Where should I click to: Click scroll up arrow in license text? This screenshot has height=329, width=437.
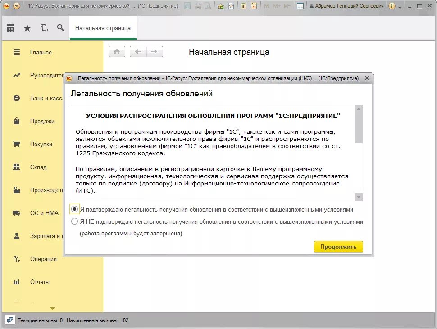coord(359,109)
